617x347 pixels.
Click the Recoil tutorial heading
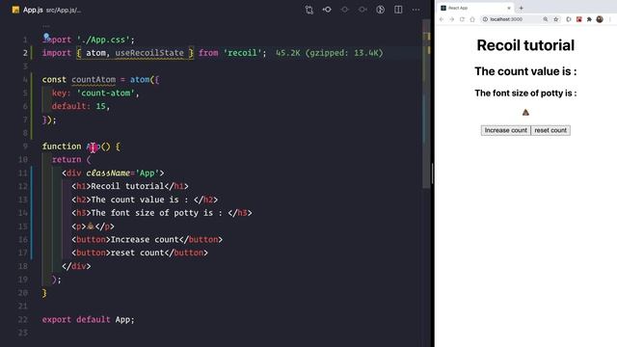(x=525, y=45)
